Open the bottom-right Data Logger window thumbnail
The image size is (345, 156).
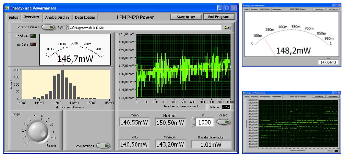pyautogui.click(x=292, y=122)
